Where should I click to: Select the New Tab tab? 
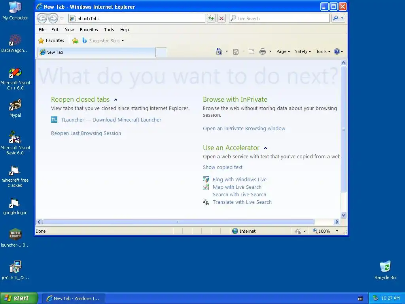[97, 52]
